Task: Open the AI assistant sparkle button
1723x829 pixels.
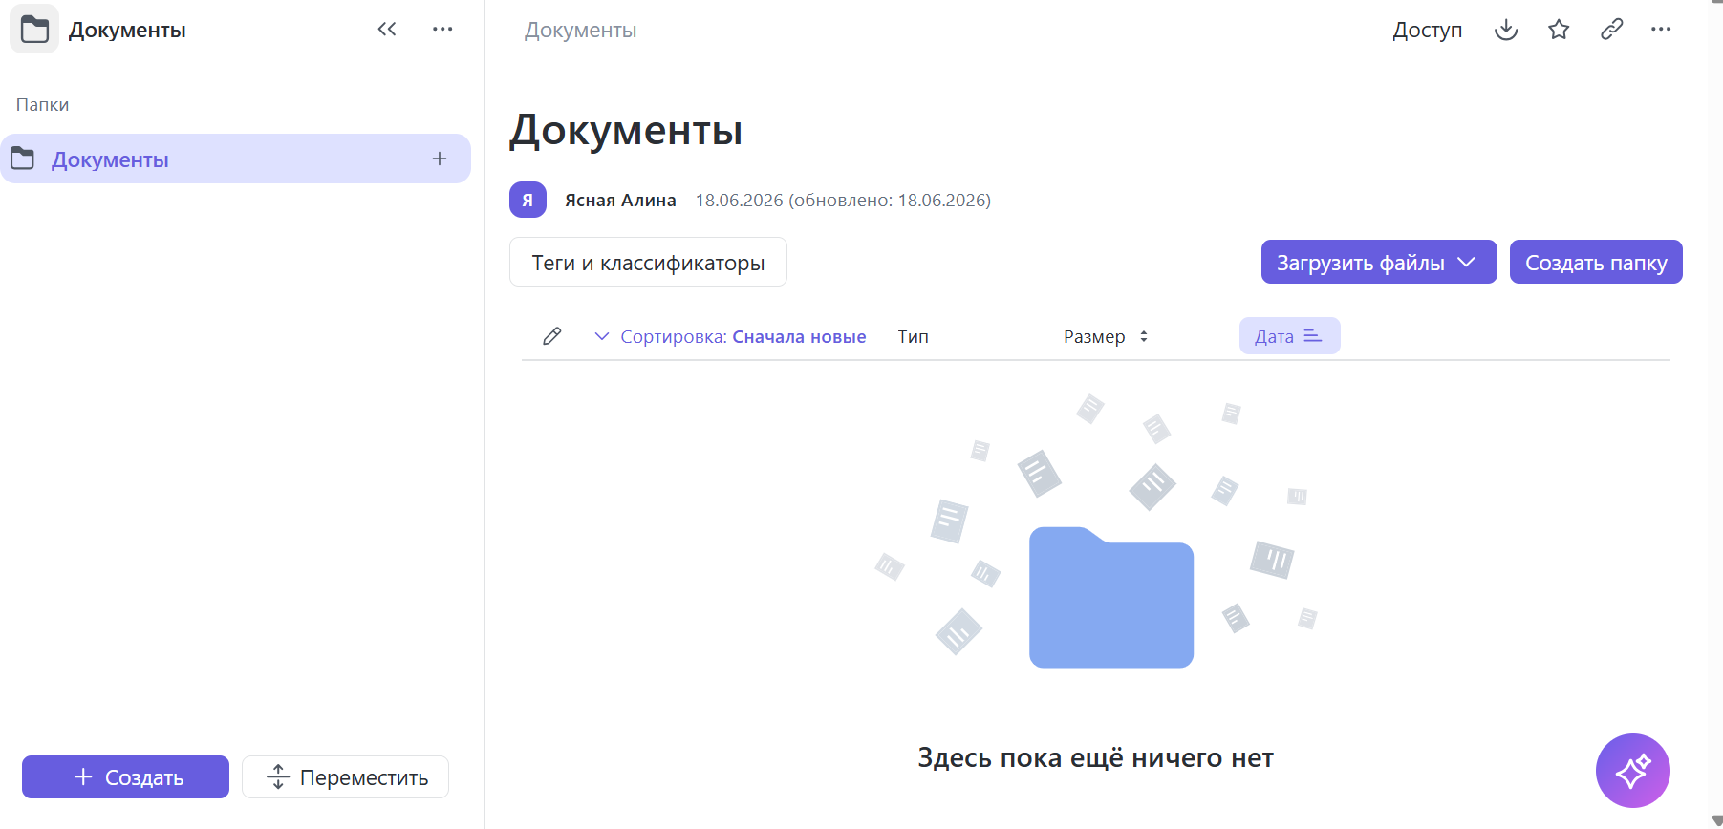Action: coord(1632,771)
